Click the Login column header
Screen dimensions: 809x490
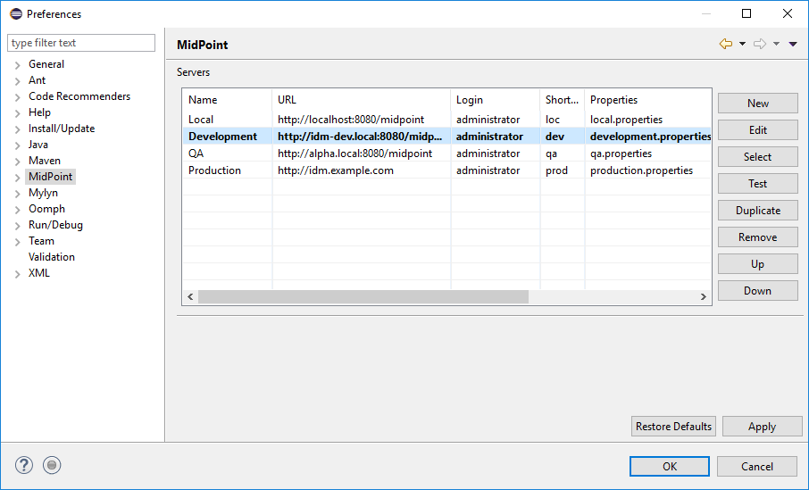(496, 100)
